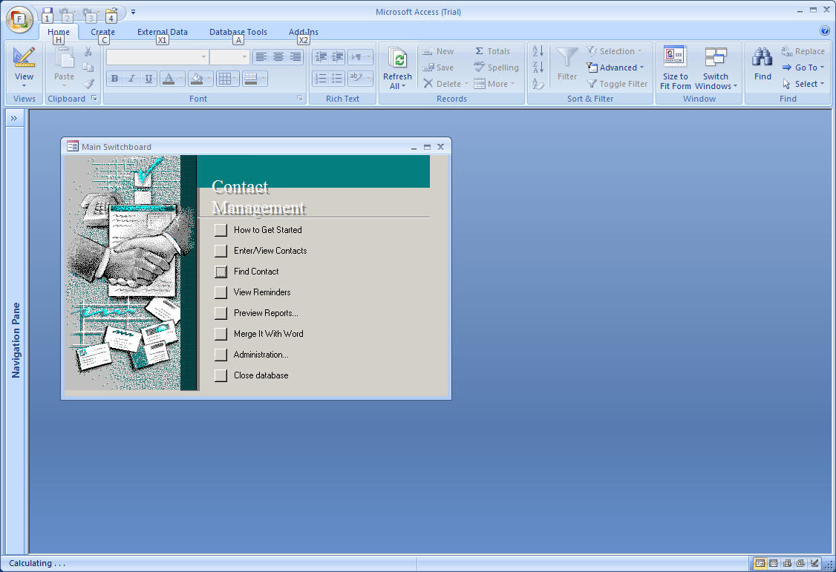Click the Format Painter brush icon
836x572 pixels.
88,84
